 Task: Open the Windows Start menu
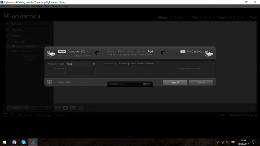point(5,142)
